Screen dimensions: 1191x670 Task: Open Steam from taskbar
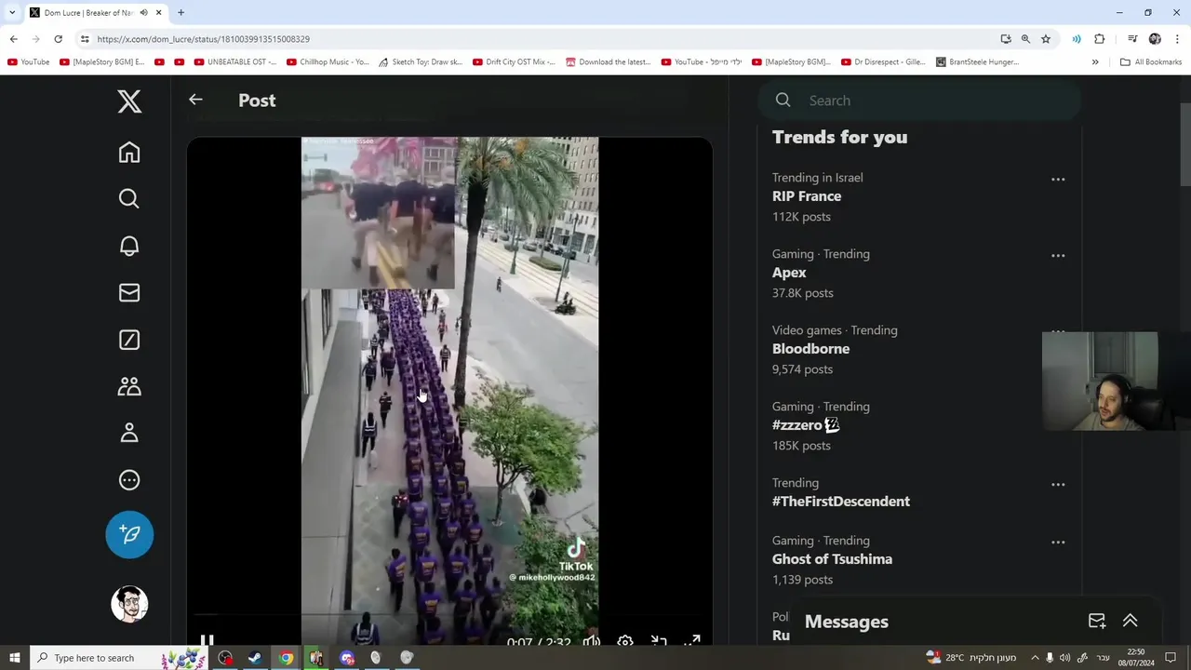point(254,658)
